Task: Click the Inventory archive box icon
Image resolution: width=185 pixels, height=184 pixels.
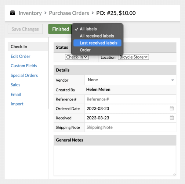Action: pyautogui.click(x=13, y=13)
